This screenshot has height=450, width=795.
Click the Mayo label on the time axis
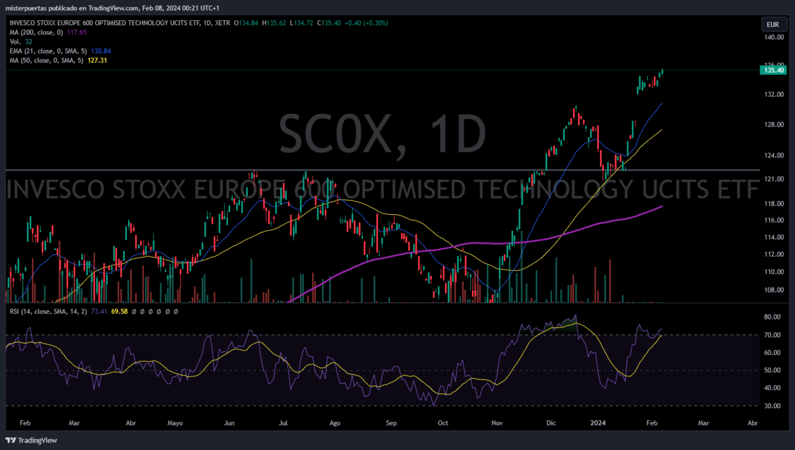point(175,424)
